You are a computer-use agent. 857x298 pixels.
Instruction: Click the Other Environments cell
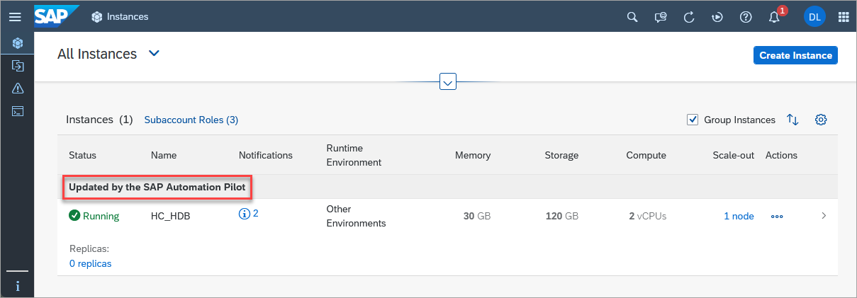coord(356,216)
